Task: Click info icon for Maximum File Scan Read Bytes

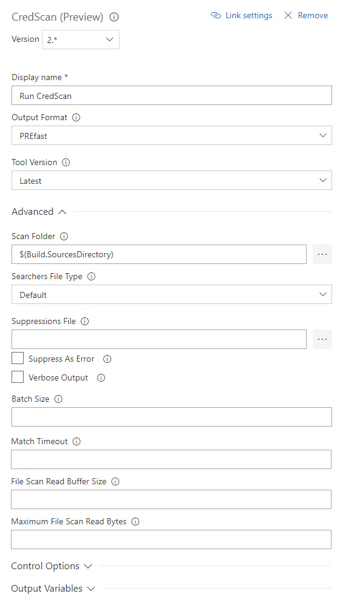Action: [135, 522]
